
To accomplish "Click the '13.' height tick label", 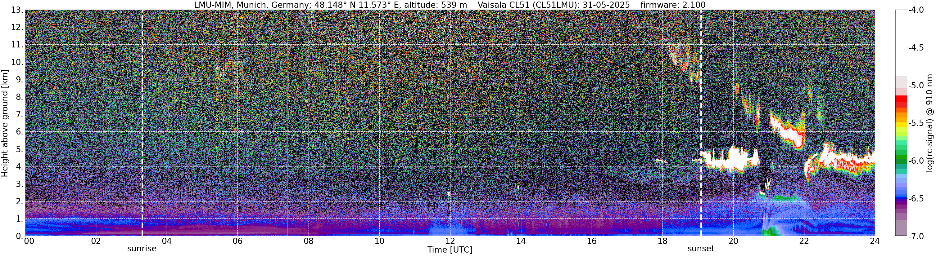I will point(17,10).
